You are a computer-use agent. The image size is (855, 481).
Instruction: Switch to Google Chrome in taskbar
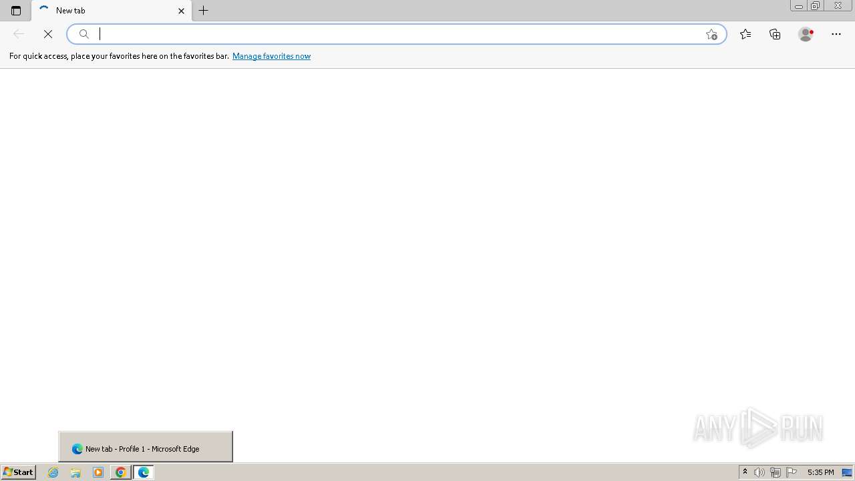(121, 472)
